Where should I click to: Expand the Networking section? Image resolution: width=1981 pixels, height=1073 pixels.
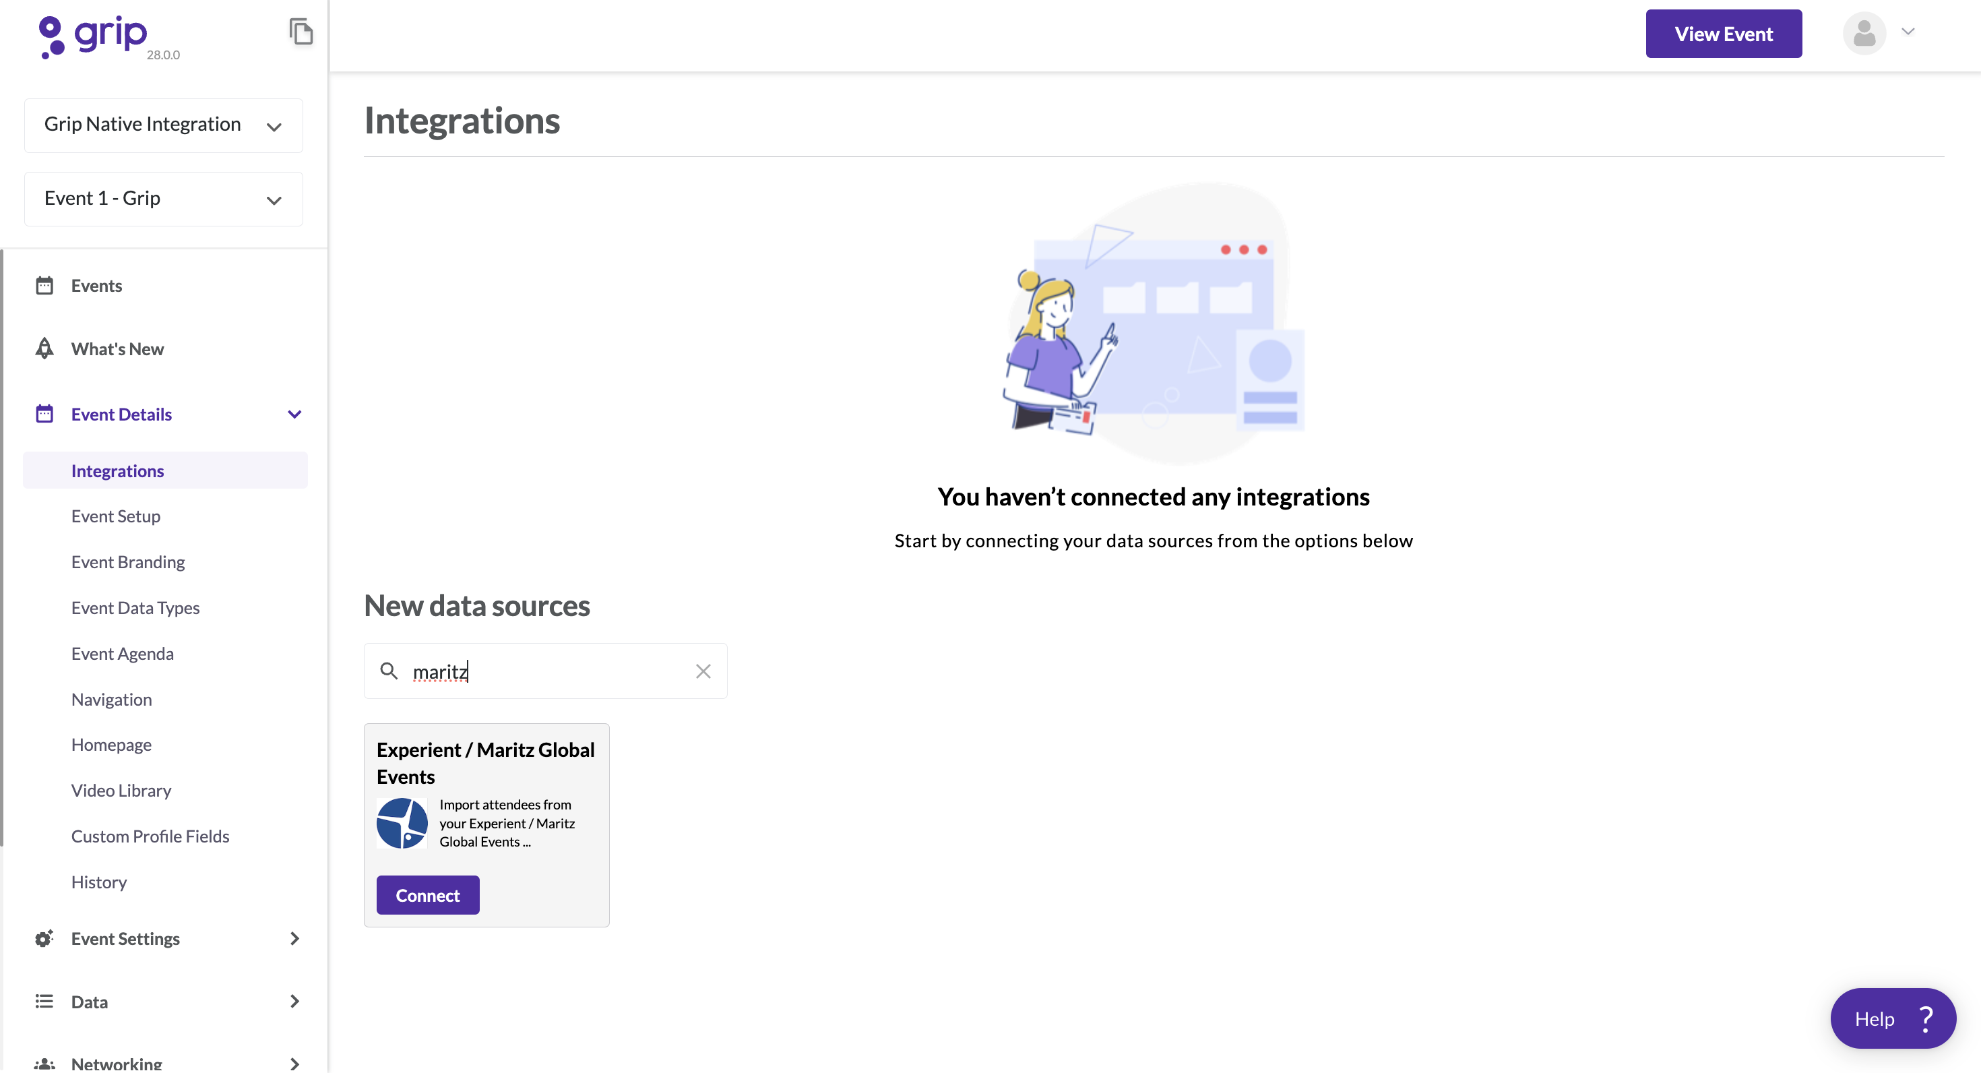pos(294,1064)
